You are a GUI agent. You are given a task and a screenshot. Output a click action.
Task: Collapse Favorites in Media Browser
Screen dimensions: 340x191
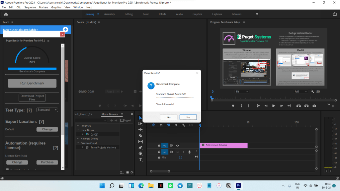[78, 126]
